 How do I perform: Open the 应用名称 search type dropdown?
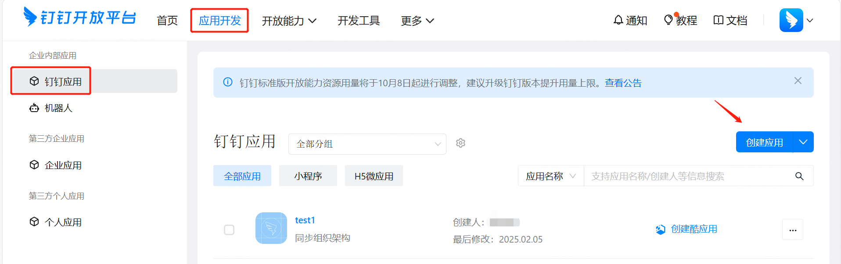point(551,176)
